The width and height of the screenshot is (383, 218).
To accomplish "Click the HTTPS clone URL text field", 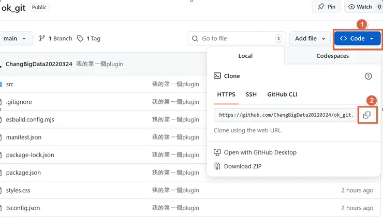I will coord(285,115).
